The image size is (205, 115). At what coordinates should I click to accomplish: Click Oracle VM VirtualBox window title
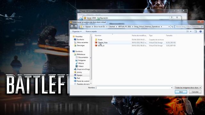point(94,11)
